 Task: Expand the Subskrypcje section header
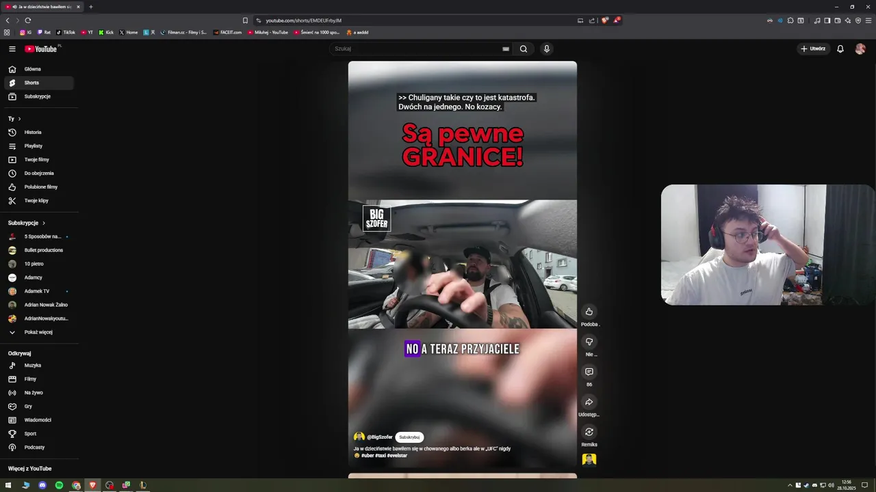coord(27,223)
